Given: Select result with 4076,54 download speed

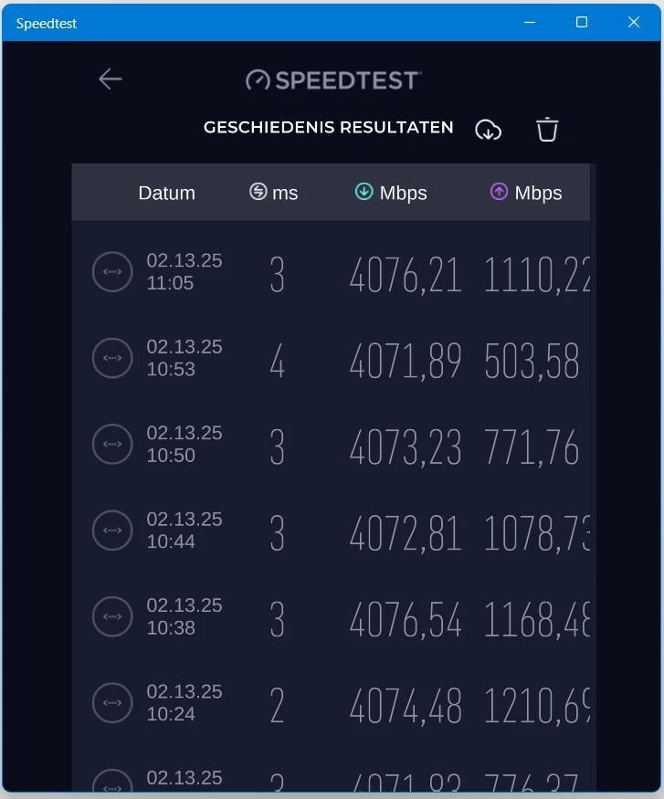Looking at the screenshot, I should (406, 619).
